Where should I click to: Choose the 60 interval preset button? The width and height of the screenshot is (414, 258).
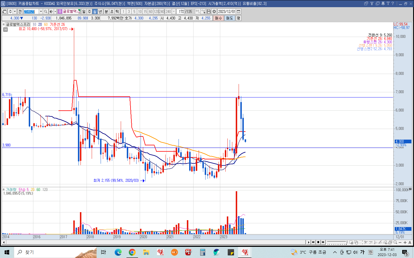coord(151,11)
